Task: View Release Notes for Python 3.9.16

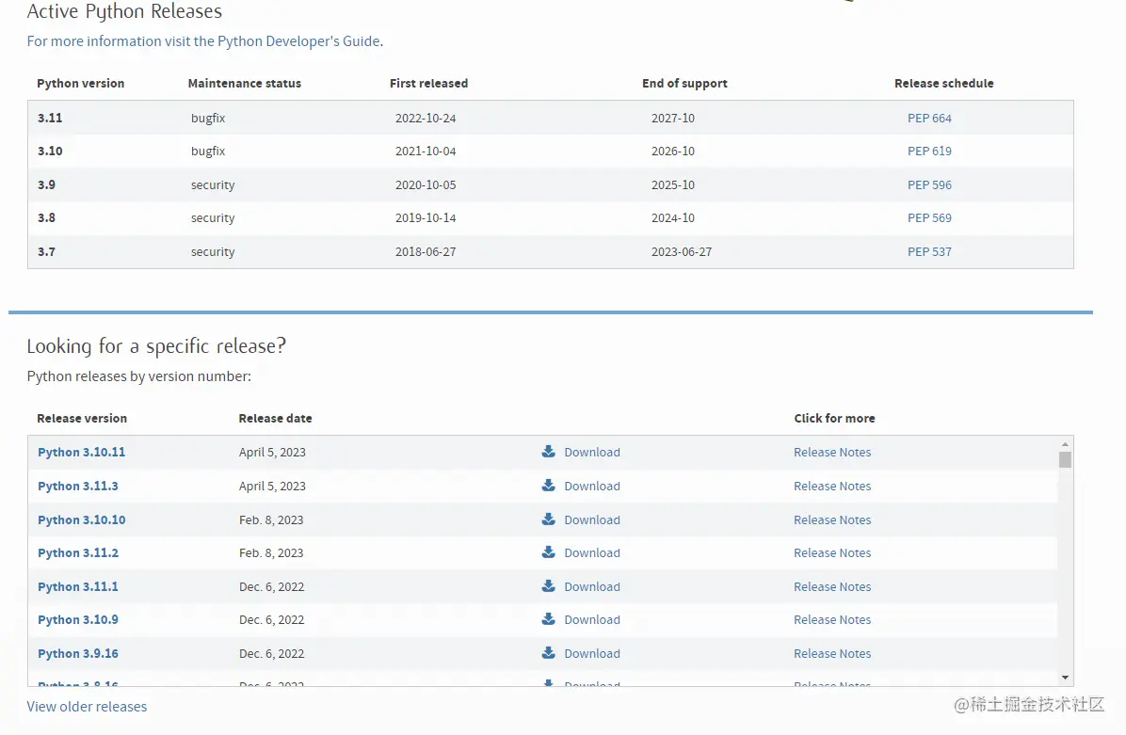Action: coord(832,653)
